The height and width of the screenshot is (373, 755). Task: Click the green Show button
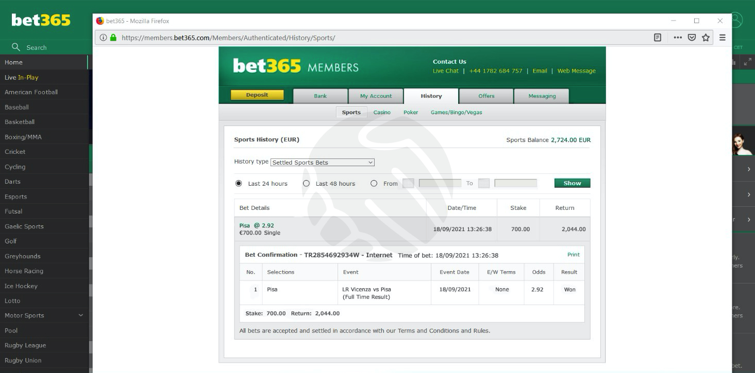click(x=572, y=183)
